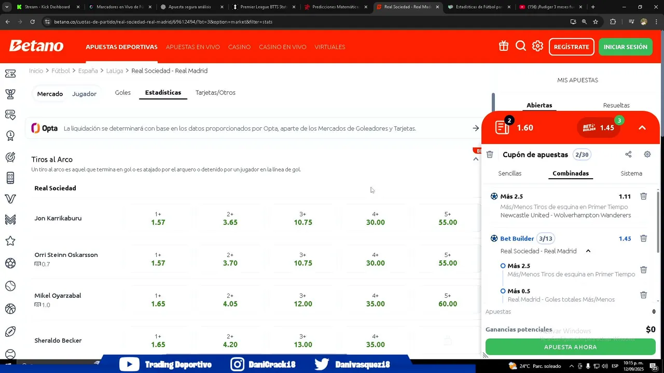Open Virtuales menu item
Viewport: 664px width, 373px height.
point(329,47)
